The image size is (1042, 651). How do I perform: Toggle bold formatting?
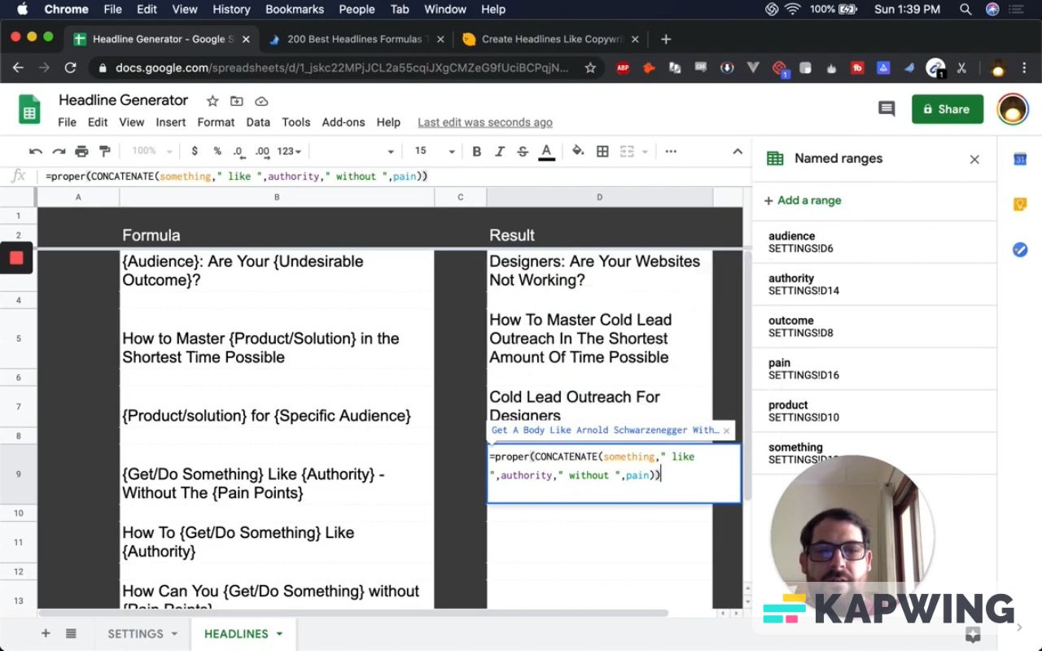[x=477, y=151]
